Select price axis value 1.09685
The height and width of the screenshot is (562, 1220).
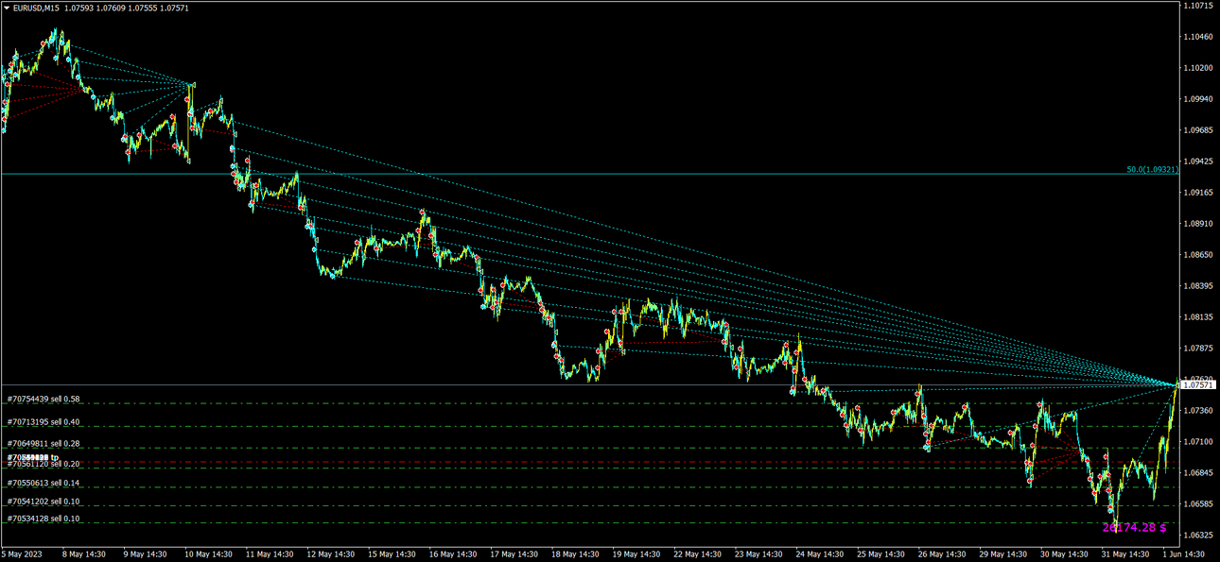click(x=1199, y=130)
